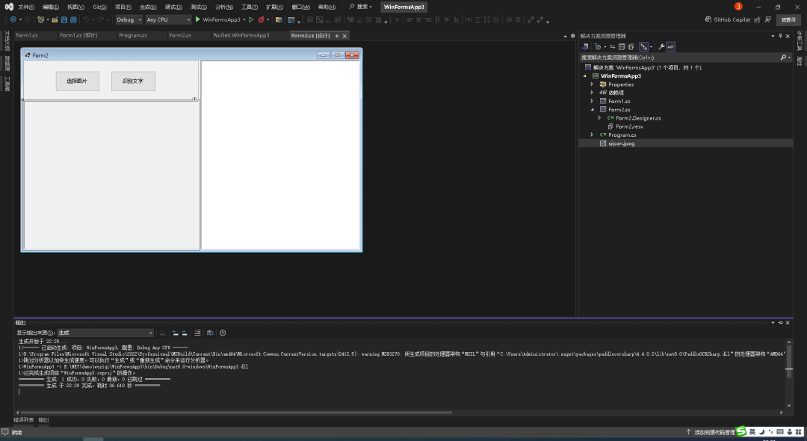
Task: Select qipan.jpeg in Solution Explorer
Action: [621, 143]
